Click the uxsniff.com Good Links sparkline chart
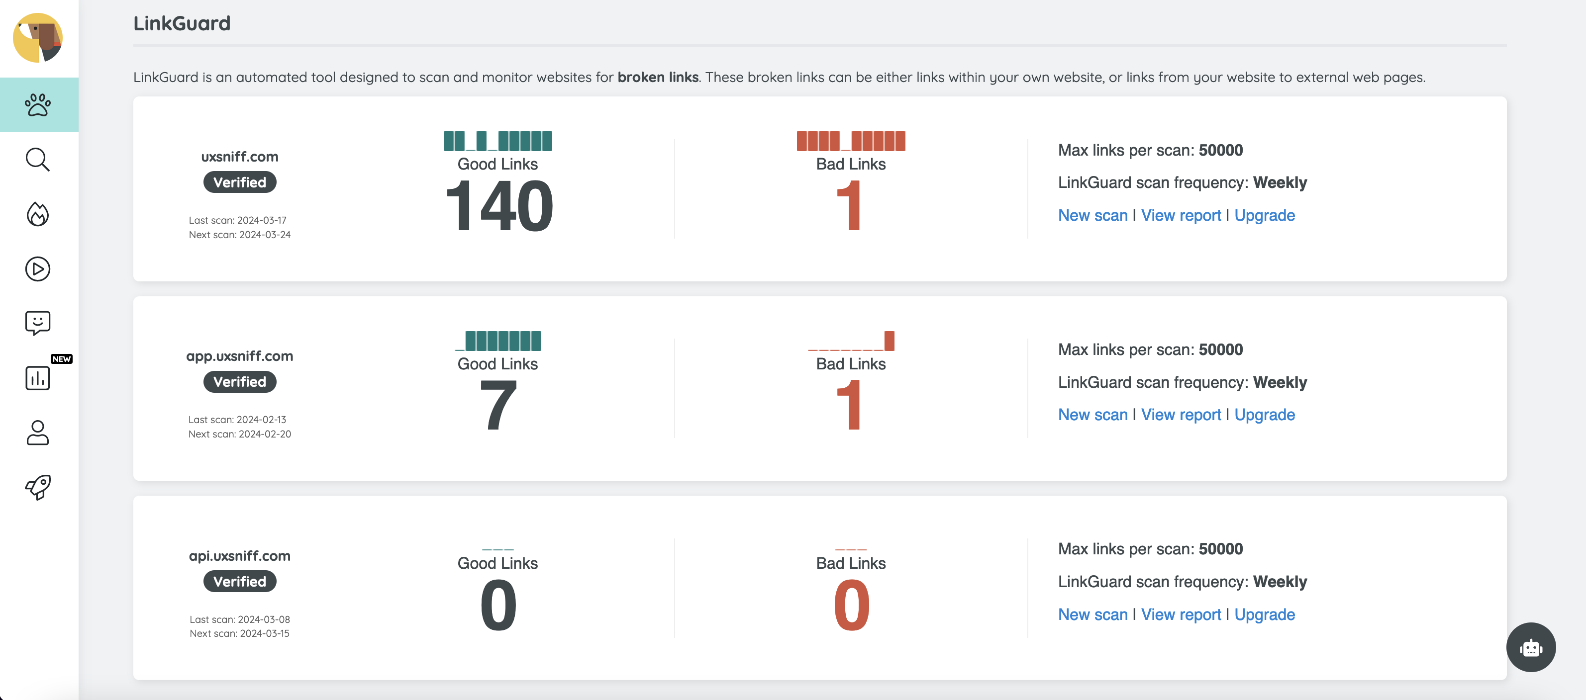Screen dimensions: 1586x700 click(x=497, y=141)
